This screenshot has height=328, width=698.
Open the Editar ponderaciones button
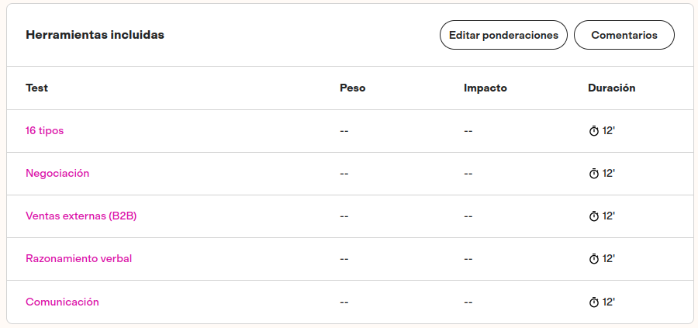tap(503, 35)
